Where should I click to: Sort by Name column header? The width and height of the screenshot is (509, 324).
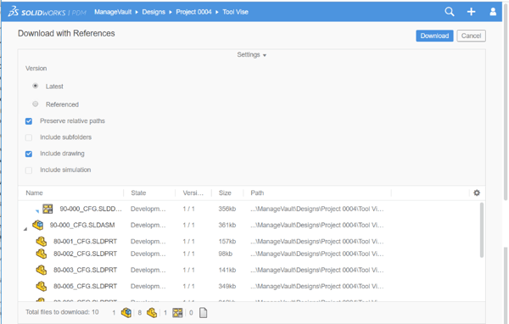click(34, 193)
